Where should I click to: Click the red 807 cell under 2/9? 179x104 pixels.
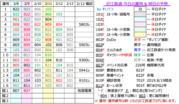pos(27,91)
